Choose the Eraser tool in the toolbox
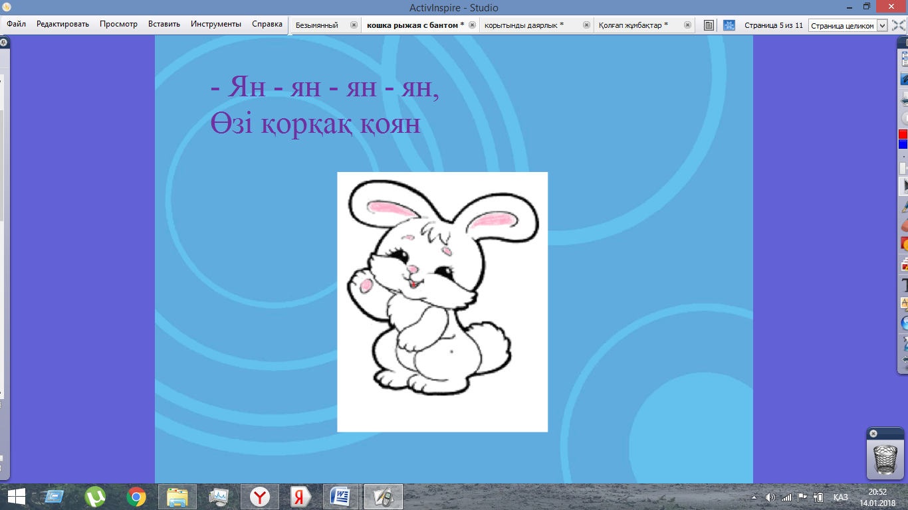908x510 pixels. [x=904, y=226]
